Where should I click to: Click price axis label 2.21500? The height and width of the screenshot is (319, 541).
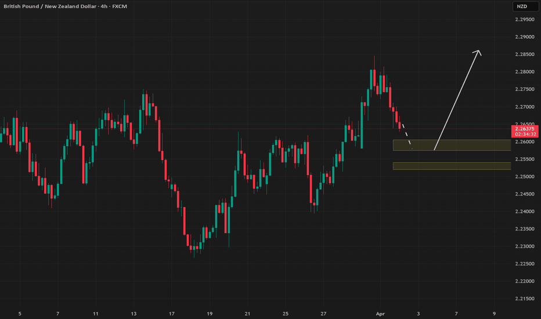click(x=524, y=299)
